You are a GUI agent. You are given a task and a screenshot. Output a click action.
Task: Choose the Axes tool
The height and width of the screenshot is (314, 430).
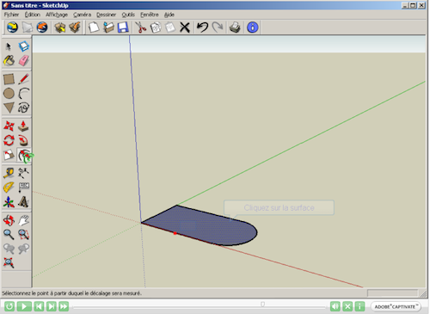[9, 202]
